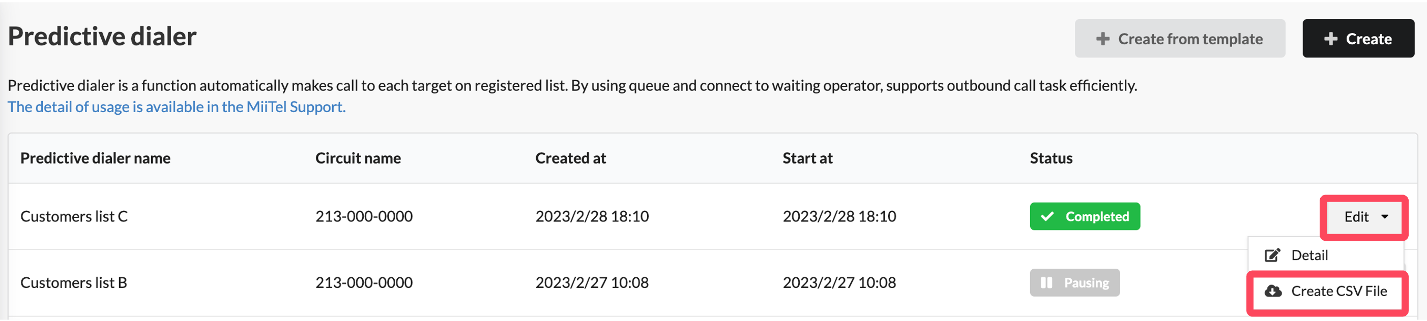Click the Create from template button
Image resolution: width=1427 pixels, height=321 pixels.
tap(1180, 39)
